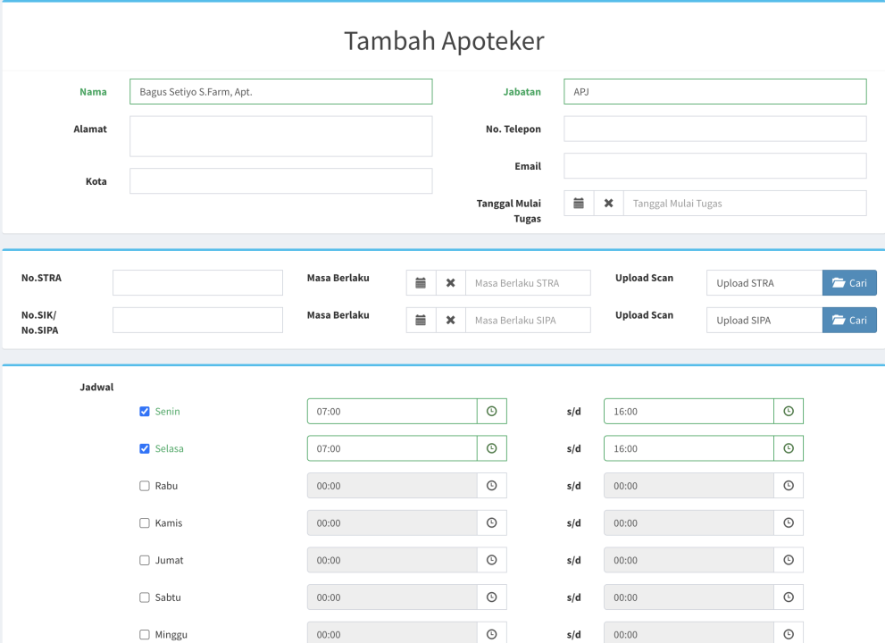Clear the Tanggal Mulai Tugas date

(608, 204)
